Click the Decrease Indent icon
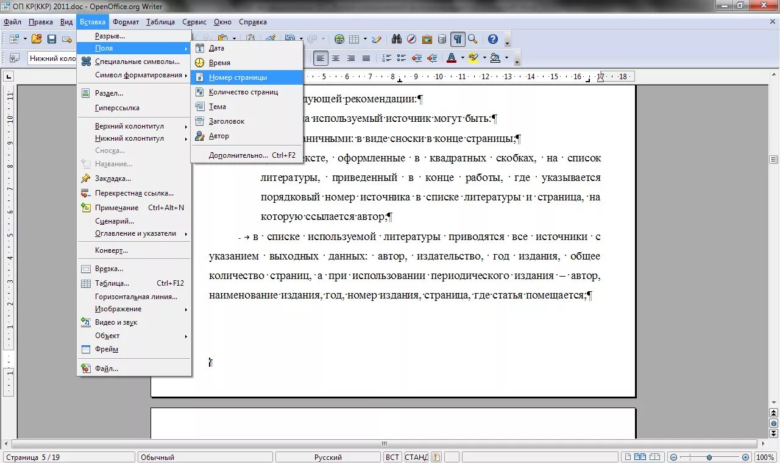 (417, 58)
